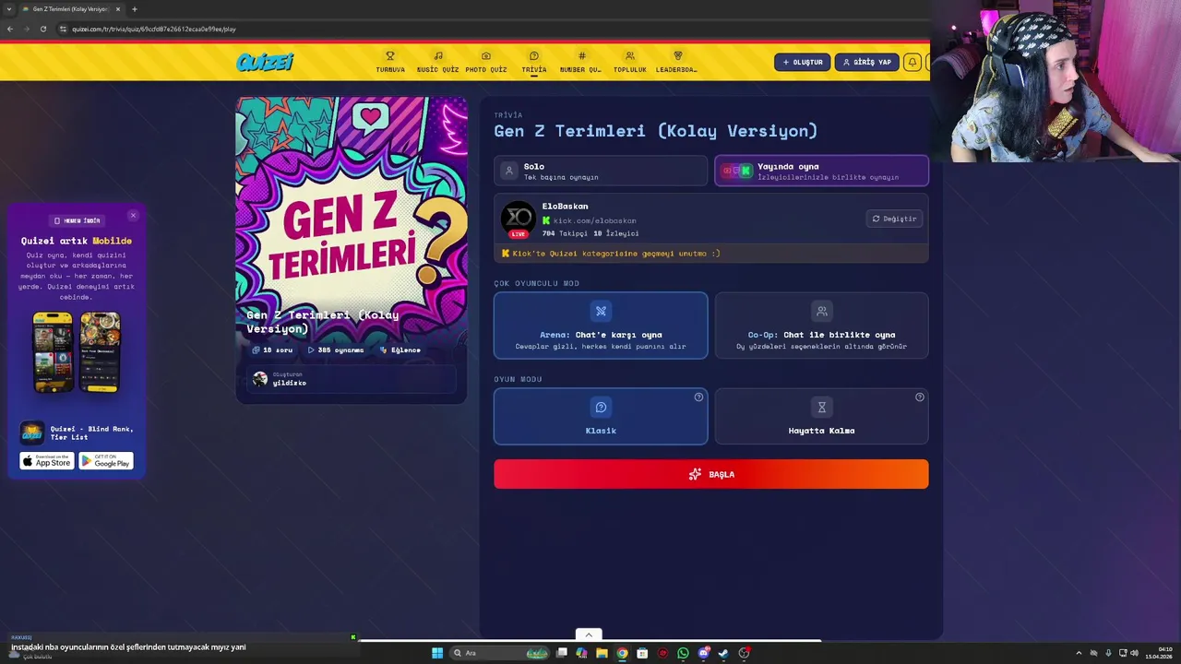The image size is (1181, 664).
Task: Click the Hemen İndir badge
Action: [77, 220]
